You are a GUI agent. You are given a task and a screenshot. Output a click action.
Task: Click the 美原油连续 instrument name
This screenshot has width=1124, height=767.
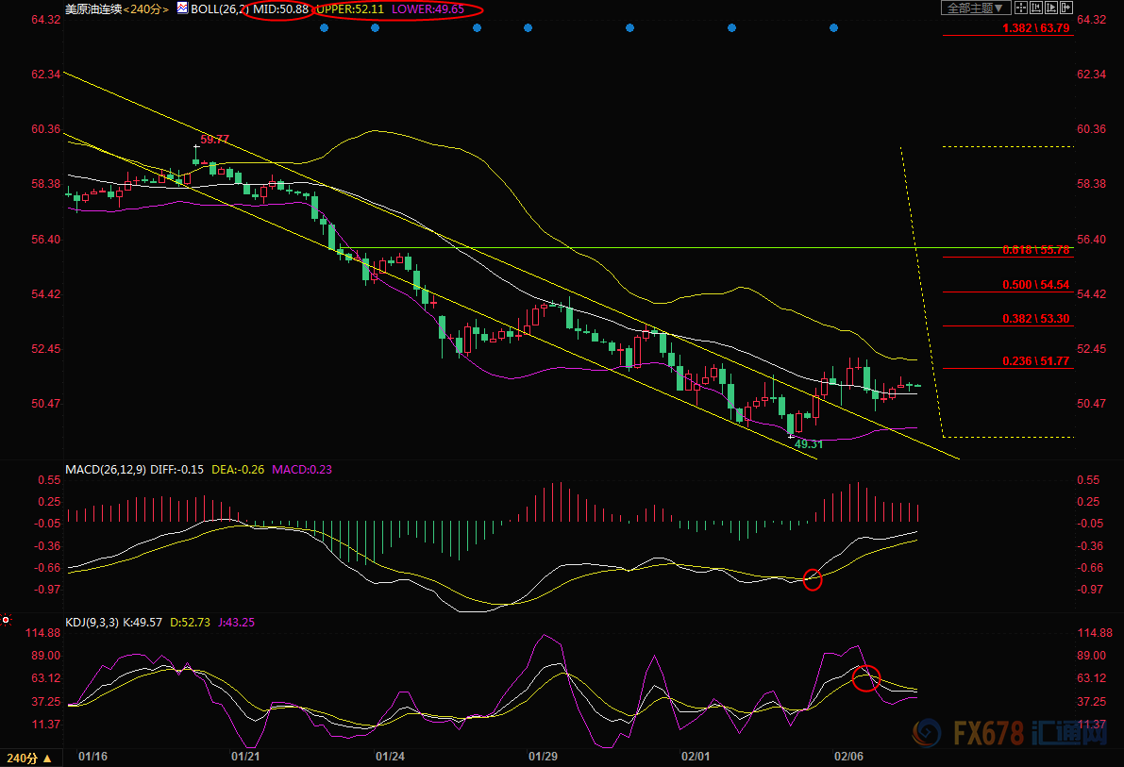(92, 8)
